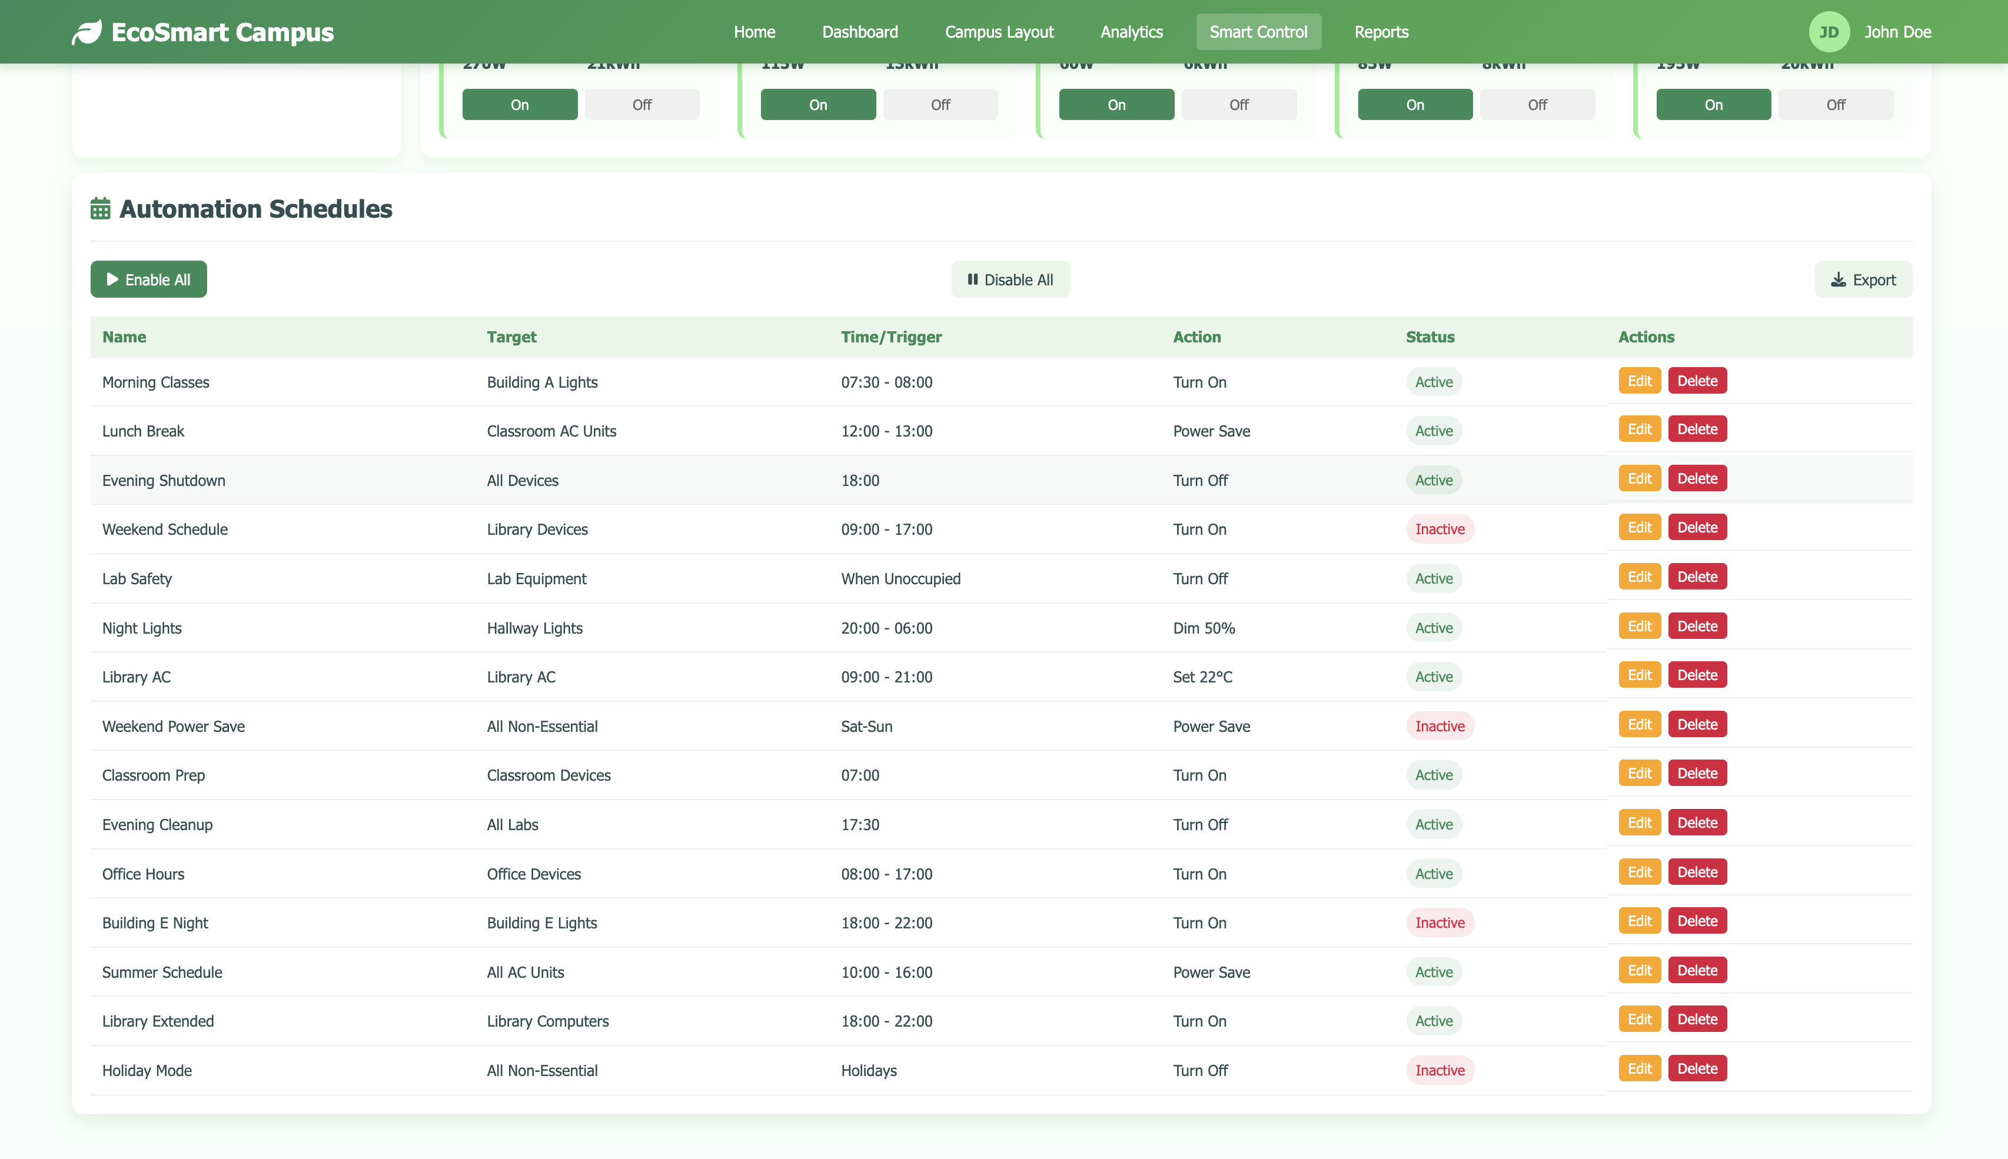Turn the first device card Off
The width and height of the screenshot is (2008, 1159).
(641, 104)
